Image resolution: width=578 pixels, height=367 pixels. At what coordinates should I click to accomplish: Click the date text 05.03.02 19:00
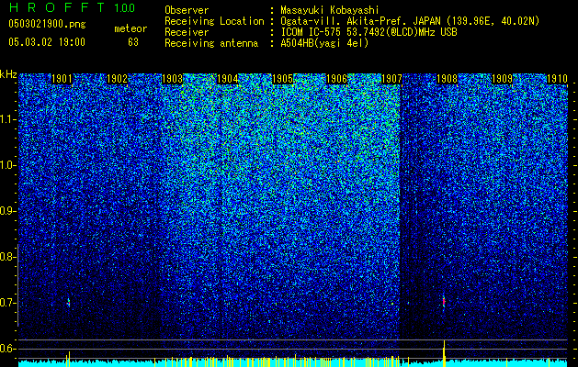coord(47,42)
